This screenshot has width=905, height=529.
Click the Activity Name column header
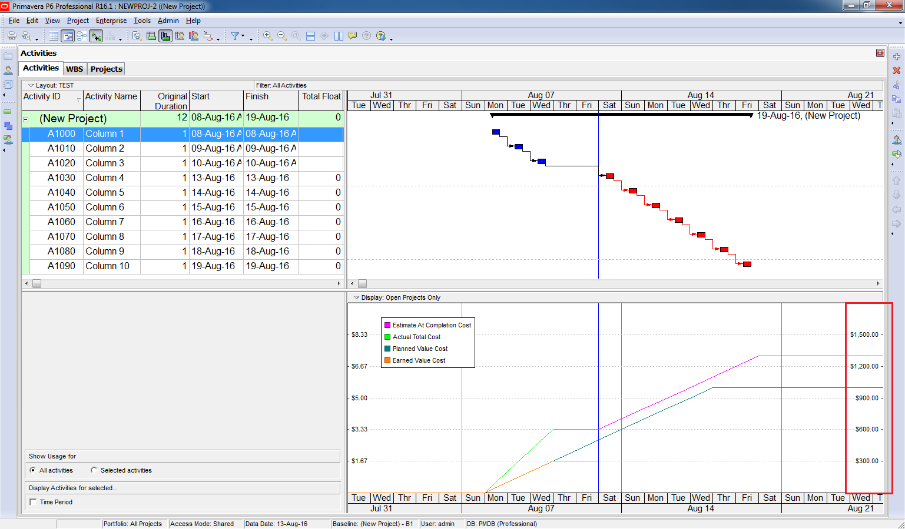click(x=111, y=101)
